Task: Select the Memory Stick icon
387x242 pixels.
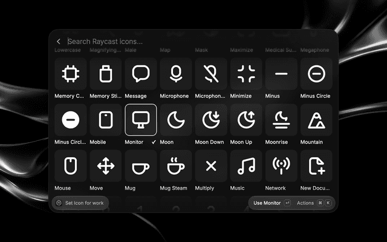Action: click(106, 74)
